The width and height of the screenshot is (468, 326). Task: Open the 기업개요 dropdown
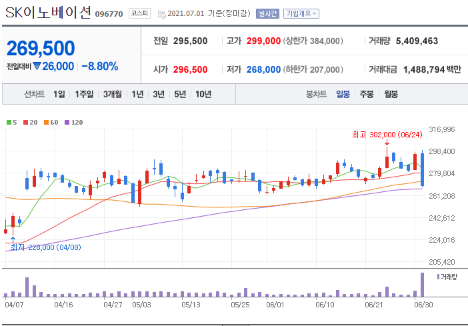301,14
